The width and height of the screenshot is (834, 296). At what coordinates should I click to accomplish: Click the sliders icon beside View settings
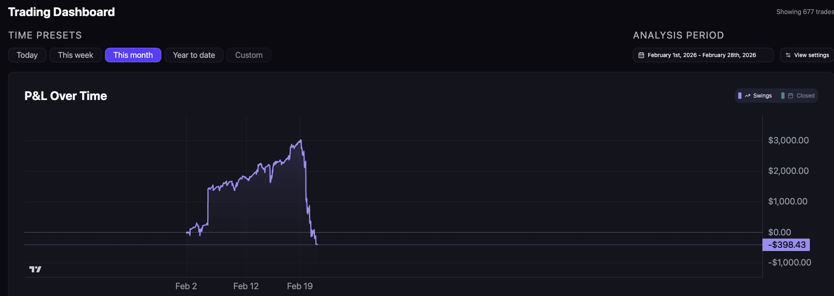click(788, 55)
